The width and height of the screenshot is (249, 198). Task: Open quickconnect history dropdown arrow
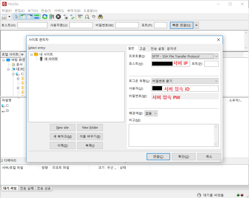tap(196, 25)
